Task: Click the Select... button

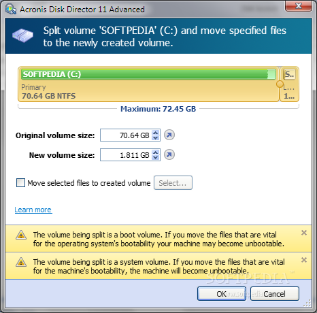Action: pos(173,183)
